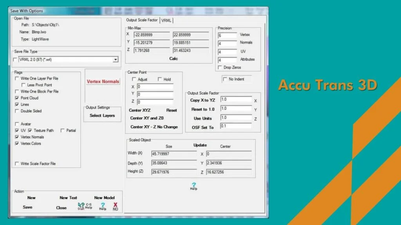
Task: Enable Avatar checkbox
Action: click(17, 124)
